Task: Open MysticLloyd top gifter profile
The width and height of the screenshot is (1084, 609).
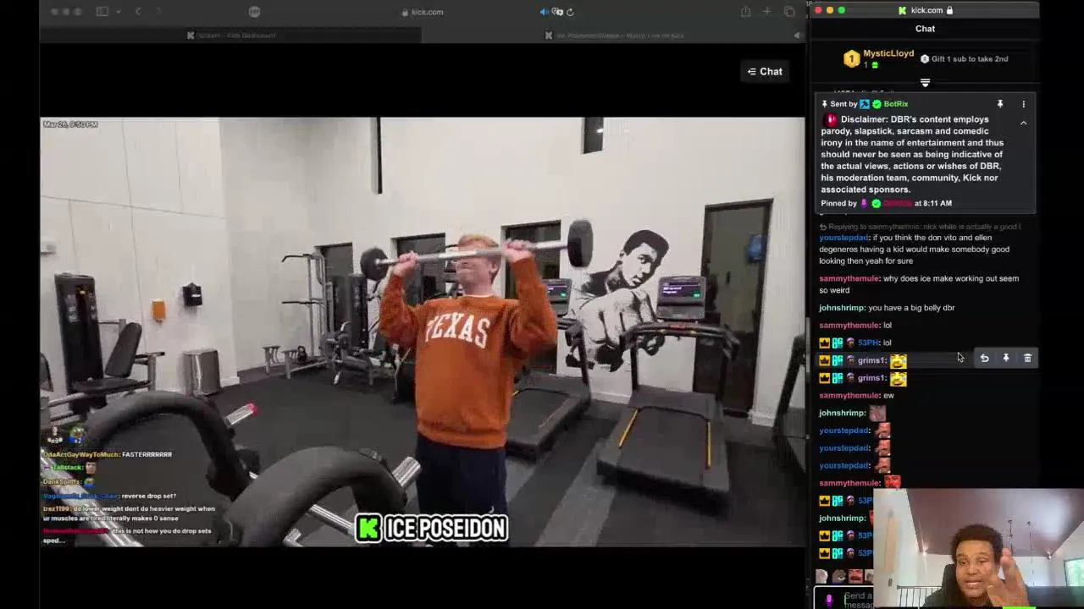Action: 888,53
